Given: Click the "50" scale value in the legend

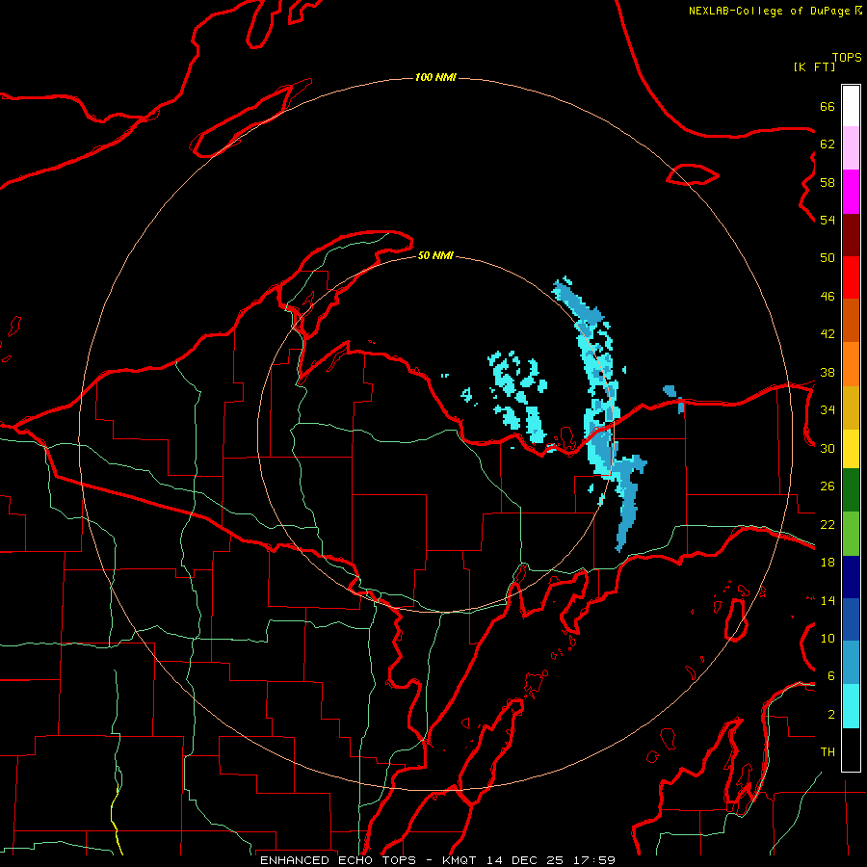Looking at the screenshot, I should click(828, 258).
